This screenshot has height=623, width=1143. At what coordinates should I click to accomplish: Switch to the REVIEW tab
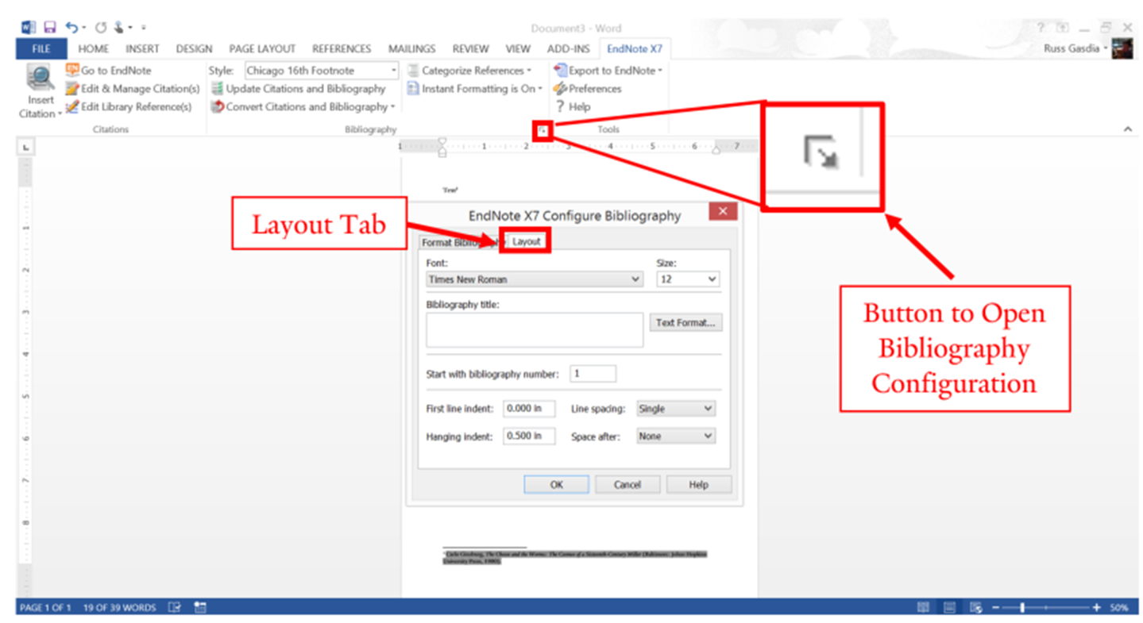pos(470,49)
